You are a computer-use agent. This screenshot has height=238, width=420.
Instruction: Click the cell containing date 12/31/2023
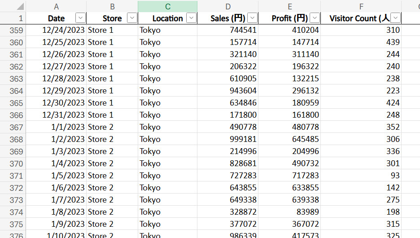click(x=57, y=115)
